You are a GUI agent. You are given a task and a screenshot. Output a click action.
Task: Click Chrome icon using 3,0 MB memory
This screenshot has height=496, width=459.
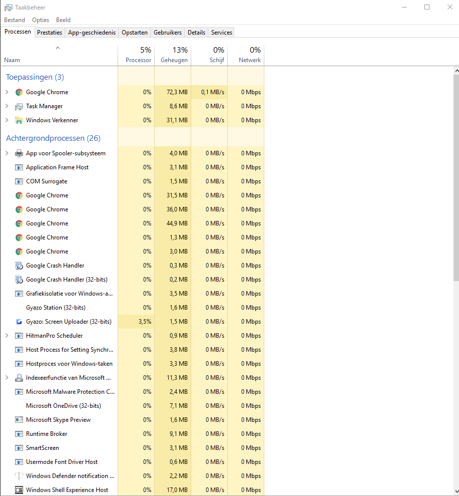[x=19, y=252]
